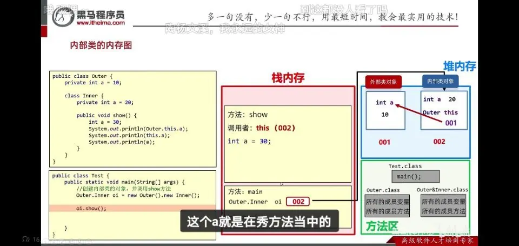The width and height of the screenshot is (519, 246).
Task: Click 'System.out.println(this.a);' code line
Action: [x=129, y=135]
